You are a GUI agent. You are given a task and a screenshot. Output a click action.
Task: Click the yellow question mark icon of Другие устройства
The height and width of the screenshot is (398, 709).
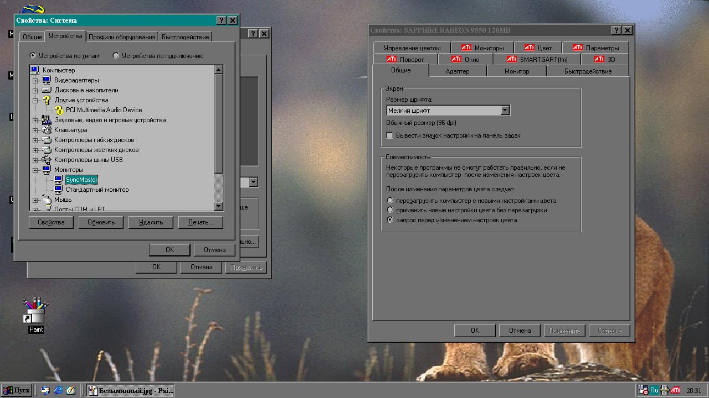click(x=47, y=100)
